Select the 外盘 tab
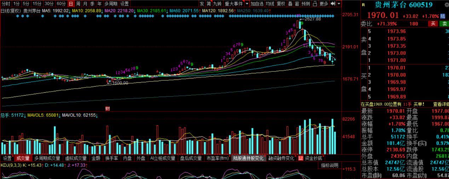 [x=141, y=158]
